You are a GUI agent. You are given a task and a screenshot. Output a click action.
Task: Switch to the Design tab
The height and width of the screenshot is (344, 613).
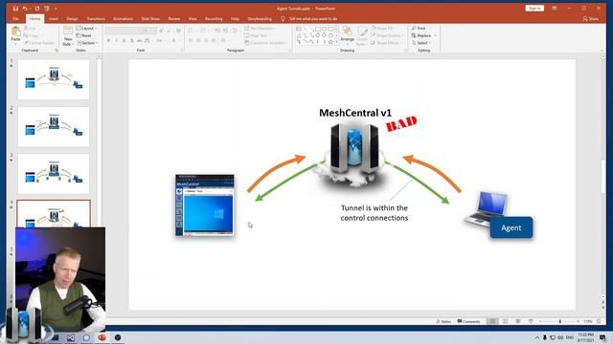[x=72, y=19]
